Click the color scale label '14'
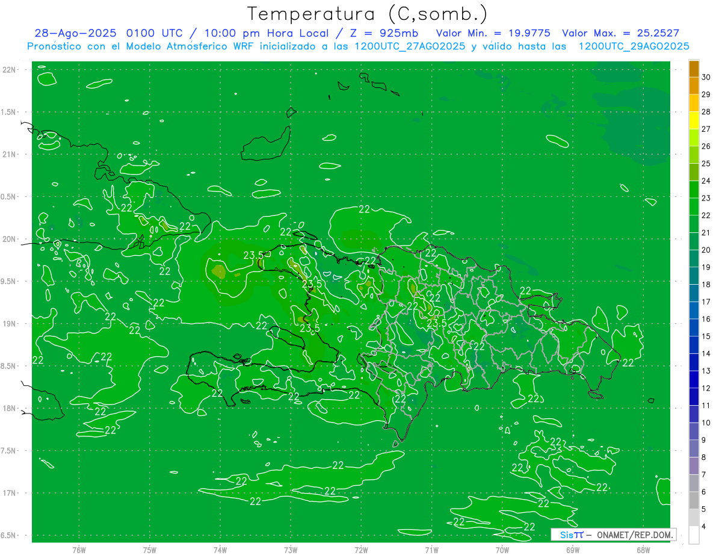The height and width of the screenshot is (558, 722). point(706,353)
